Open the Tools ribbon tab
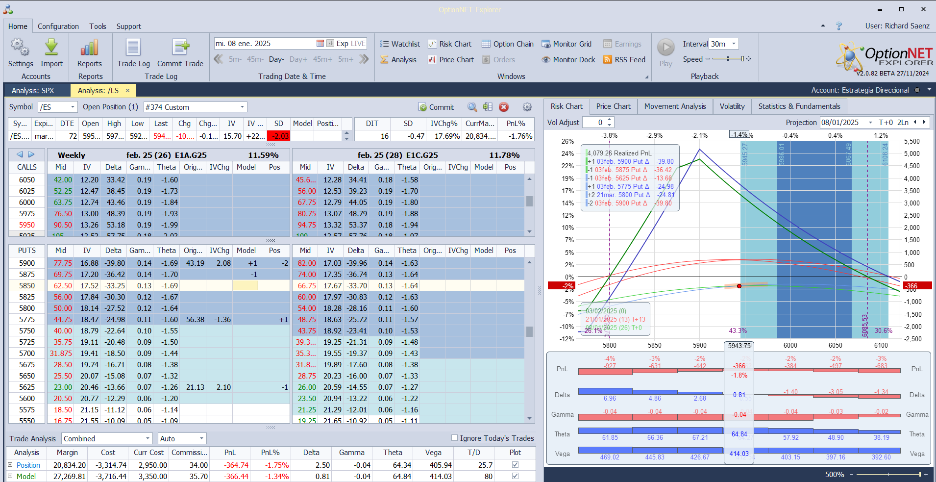Viewport: 936px width, 482px height. pos(98,26)
